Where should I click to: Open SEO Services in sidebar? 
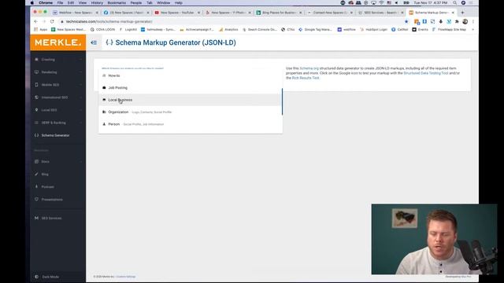click(x=57, y=219)
